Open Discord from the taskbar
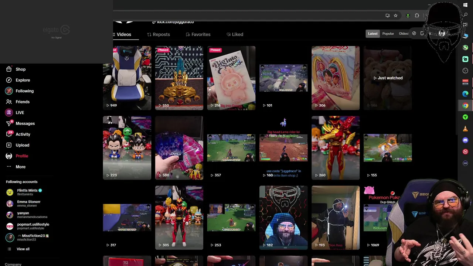Viewport: 473px width, 266px height. click(465, 140)
